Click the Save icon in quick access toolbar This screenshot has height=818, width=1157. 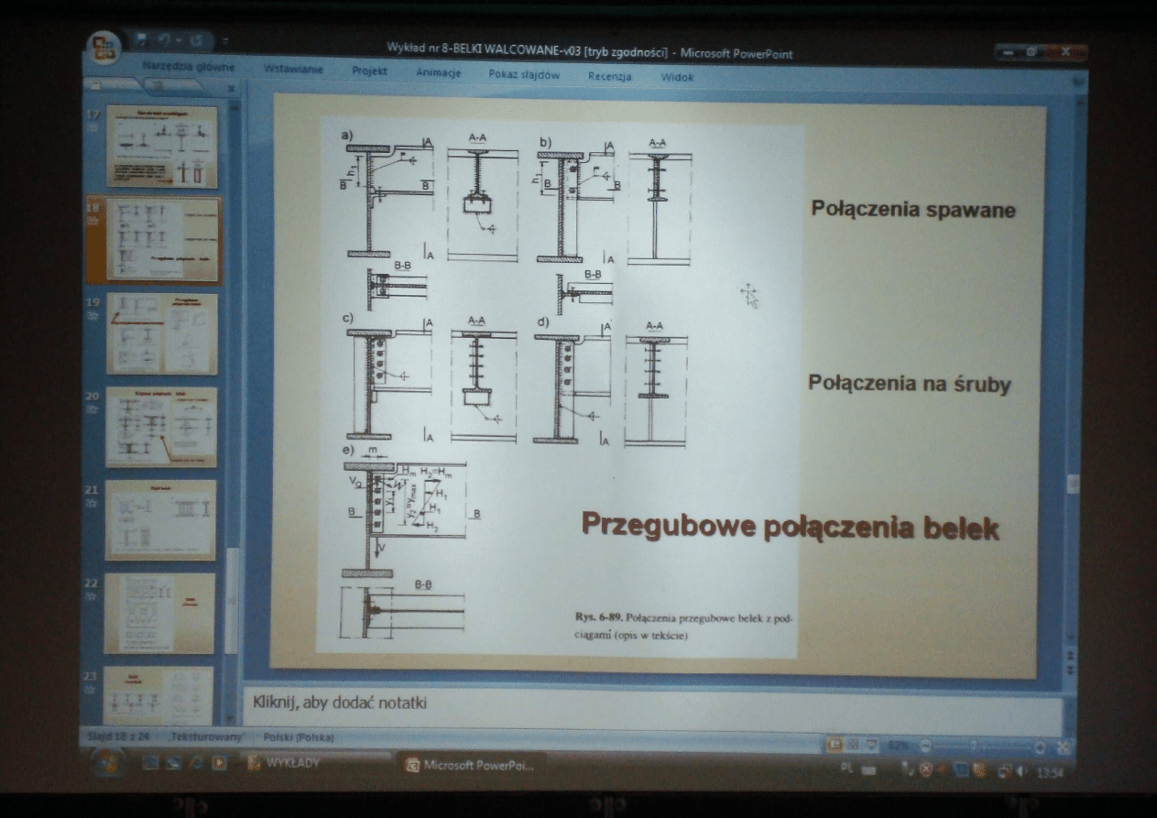click(x=142, y=41)
